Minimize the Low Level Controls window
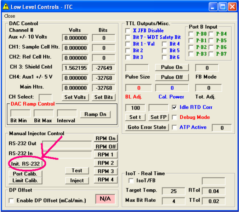Image resolution: width=239 pixels, height=212 pixels. [x=213, y=7]
